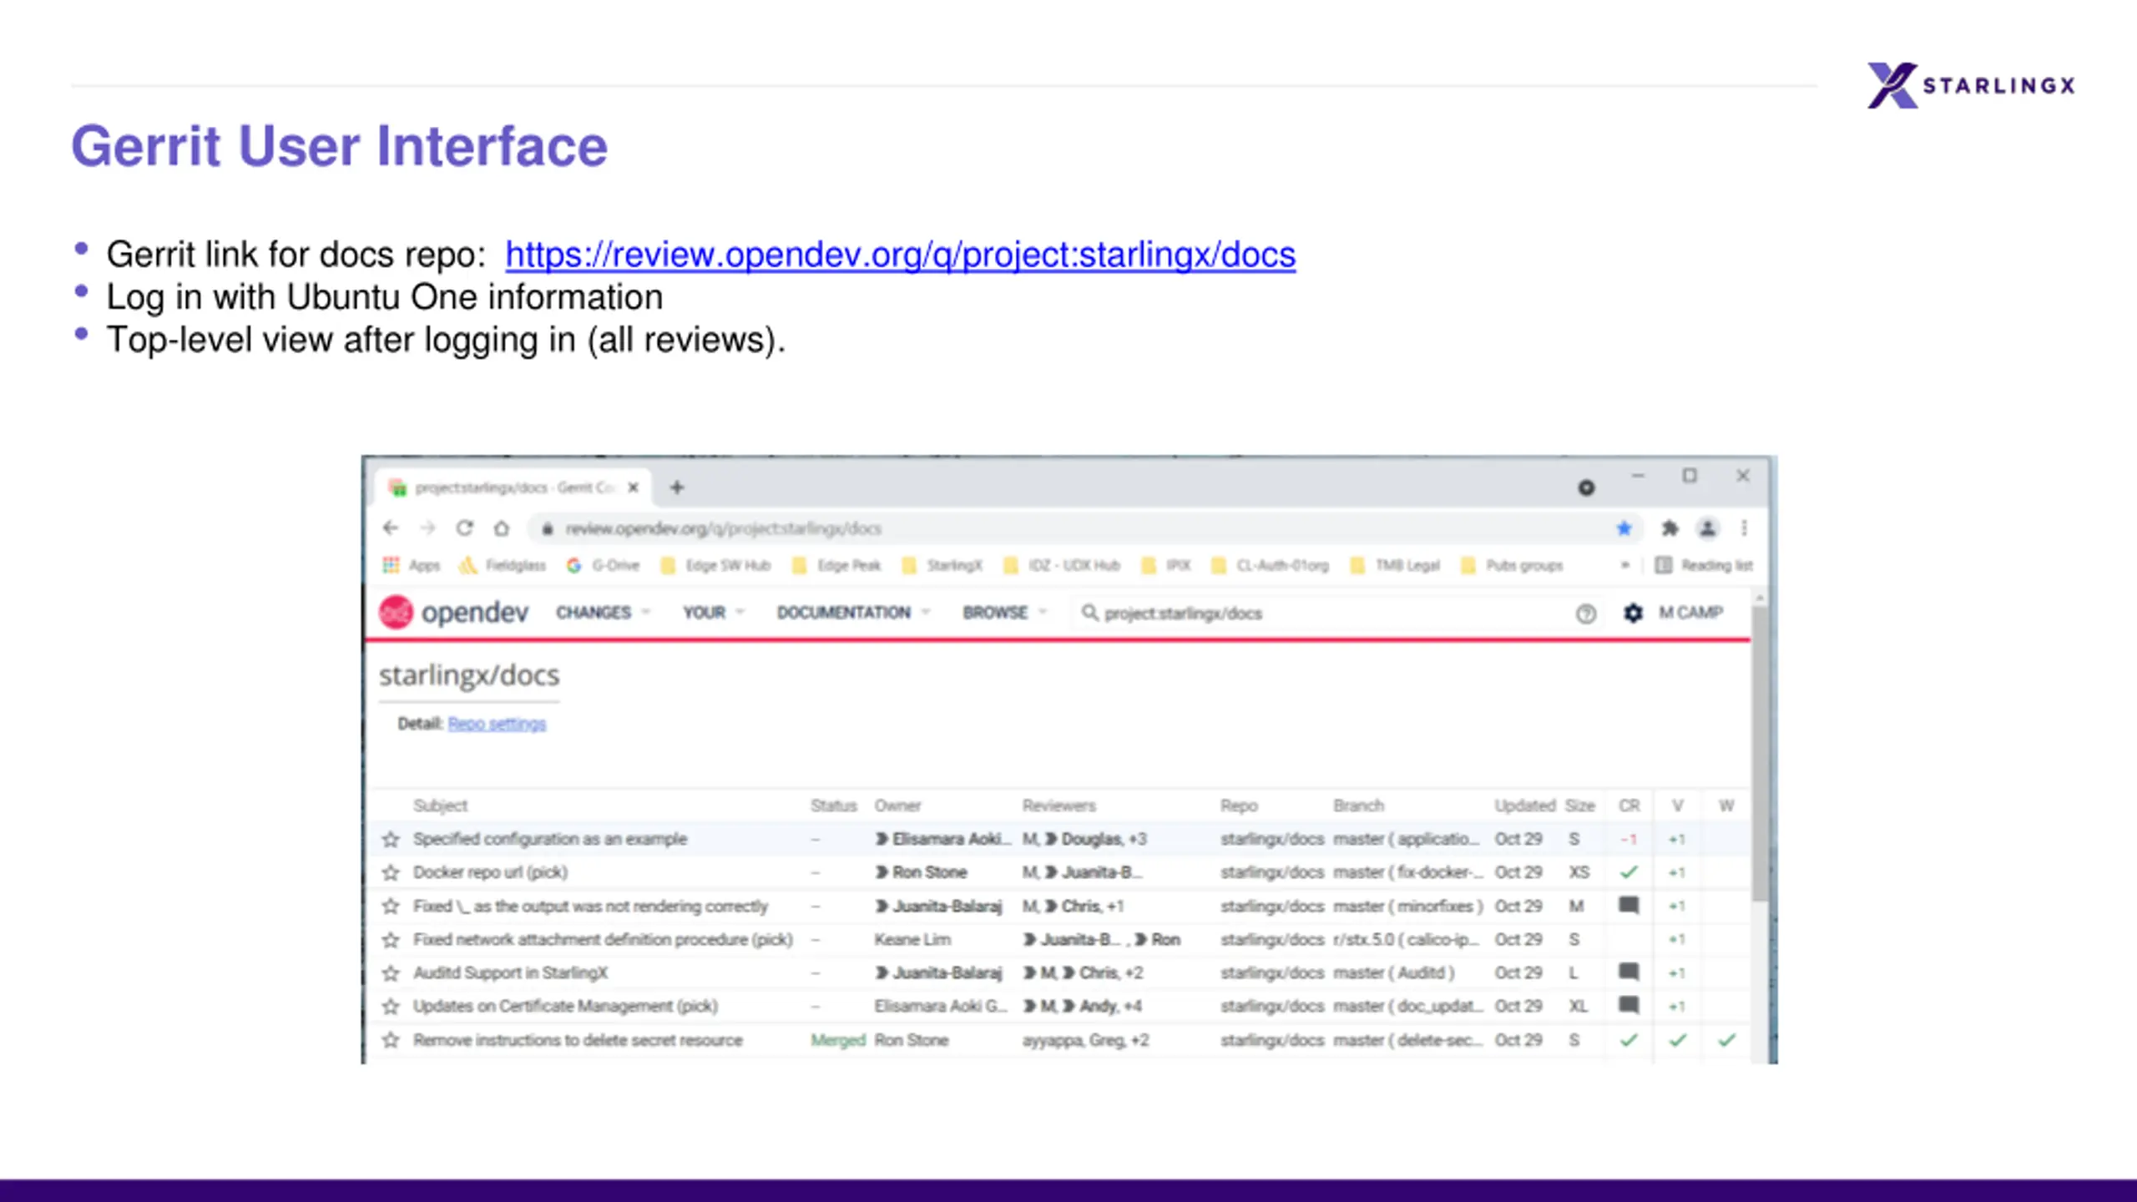Click the blue bookmark star icon
The image size is (2137, 1202).
point(1624,528)
